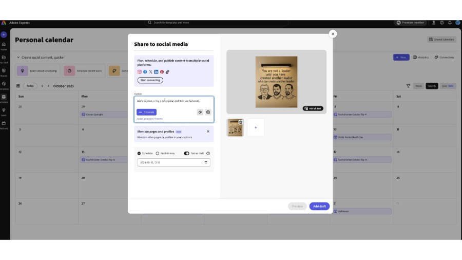Viewport: 462px width, 260px height.
Task: Click the Add alt text button on image
Action: point(313,108)
